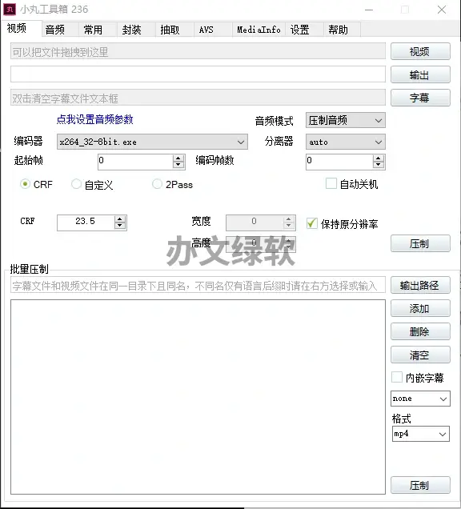Image resolution: width=461 pixels, height=509 pixels.
Task: Increase the 宽度 value with up arrow
Action: tap(289, 219)
